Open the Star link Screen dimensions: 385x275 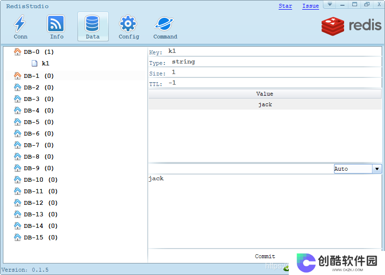(x=285, y=6)
